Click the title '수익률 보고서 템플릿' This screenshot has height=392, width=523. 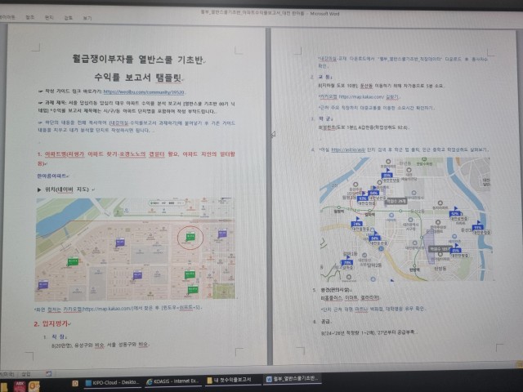[x=138, y=78]
